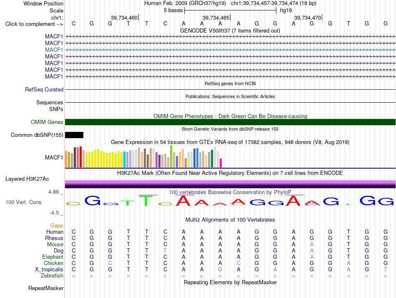Click the RepeatMasker track label
This screenshot has width=396, height=298.
46,288
